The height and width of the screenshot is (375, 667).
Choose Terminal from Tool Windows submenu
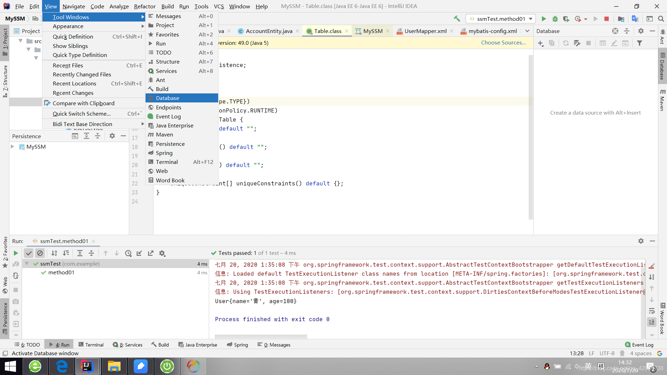182,162
